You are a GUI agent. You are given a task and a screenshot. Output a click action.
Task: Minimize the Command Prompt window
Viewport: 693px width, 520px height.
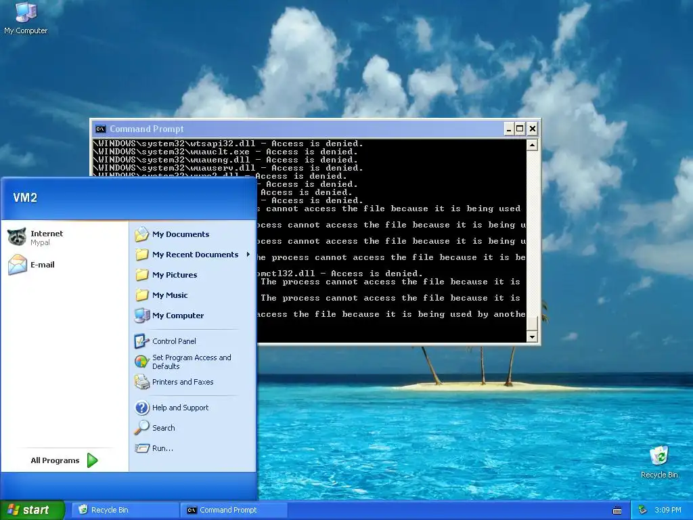(509, 129)
